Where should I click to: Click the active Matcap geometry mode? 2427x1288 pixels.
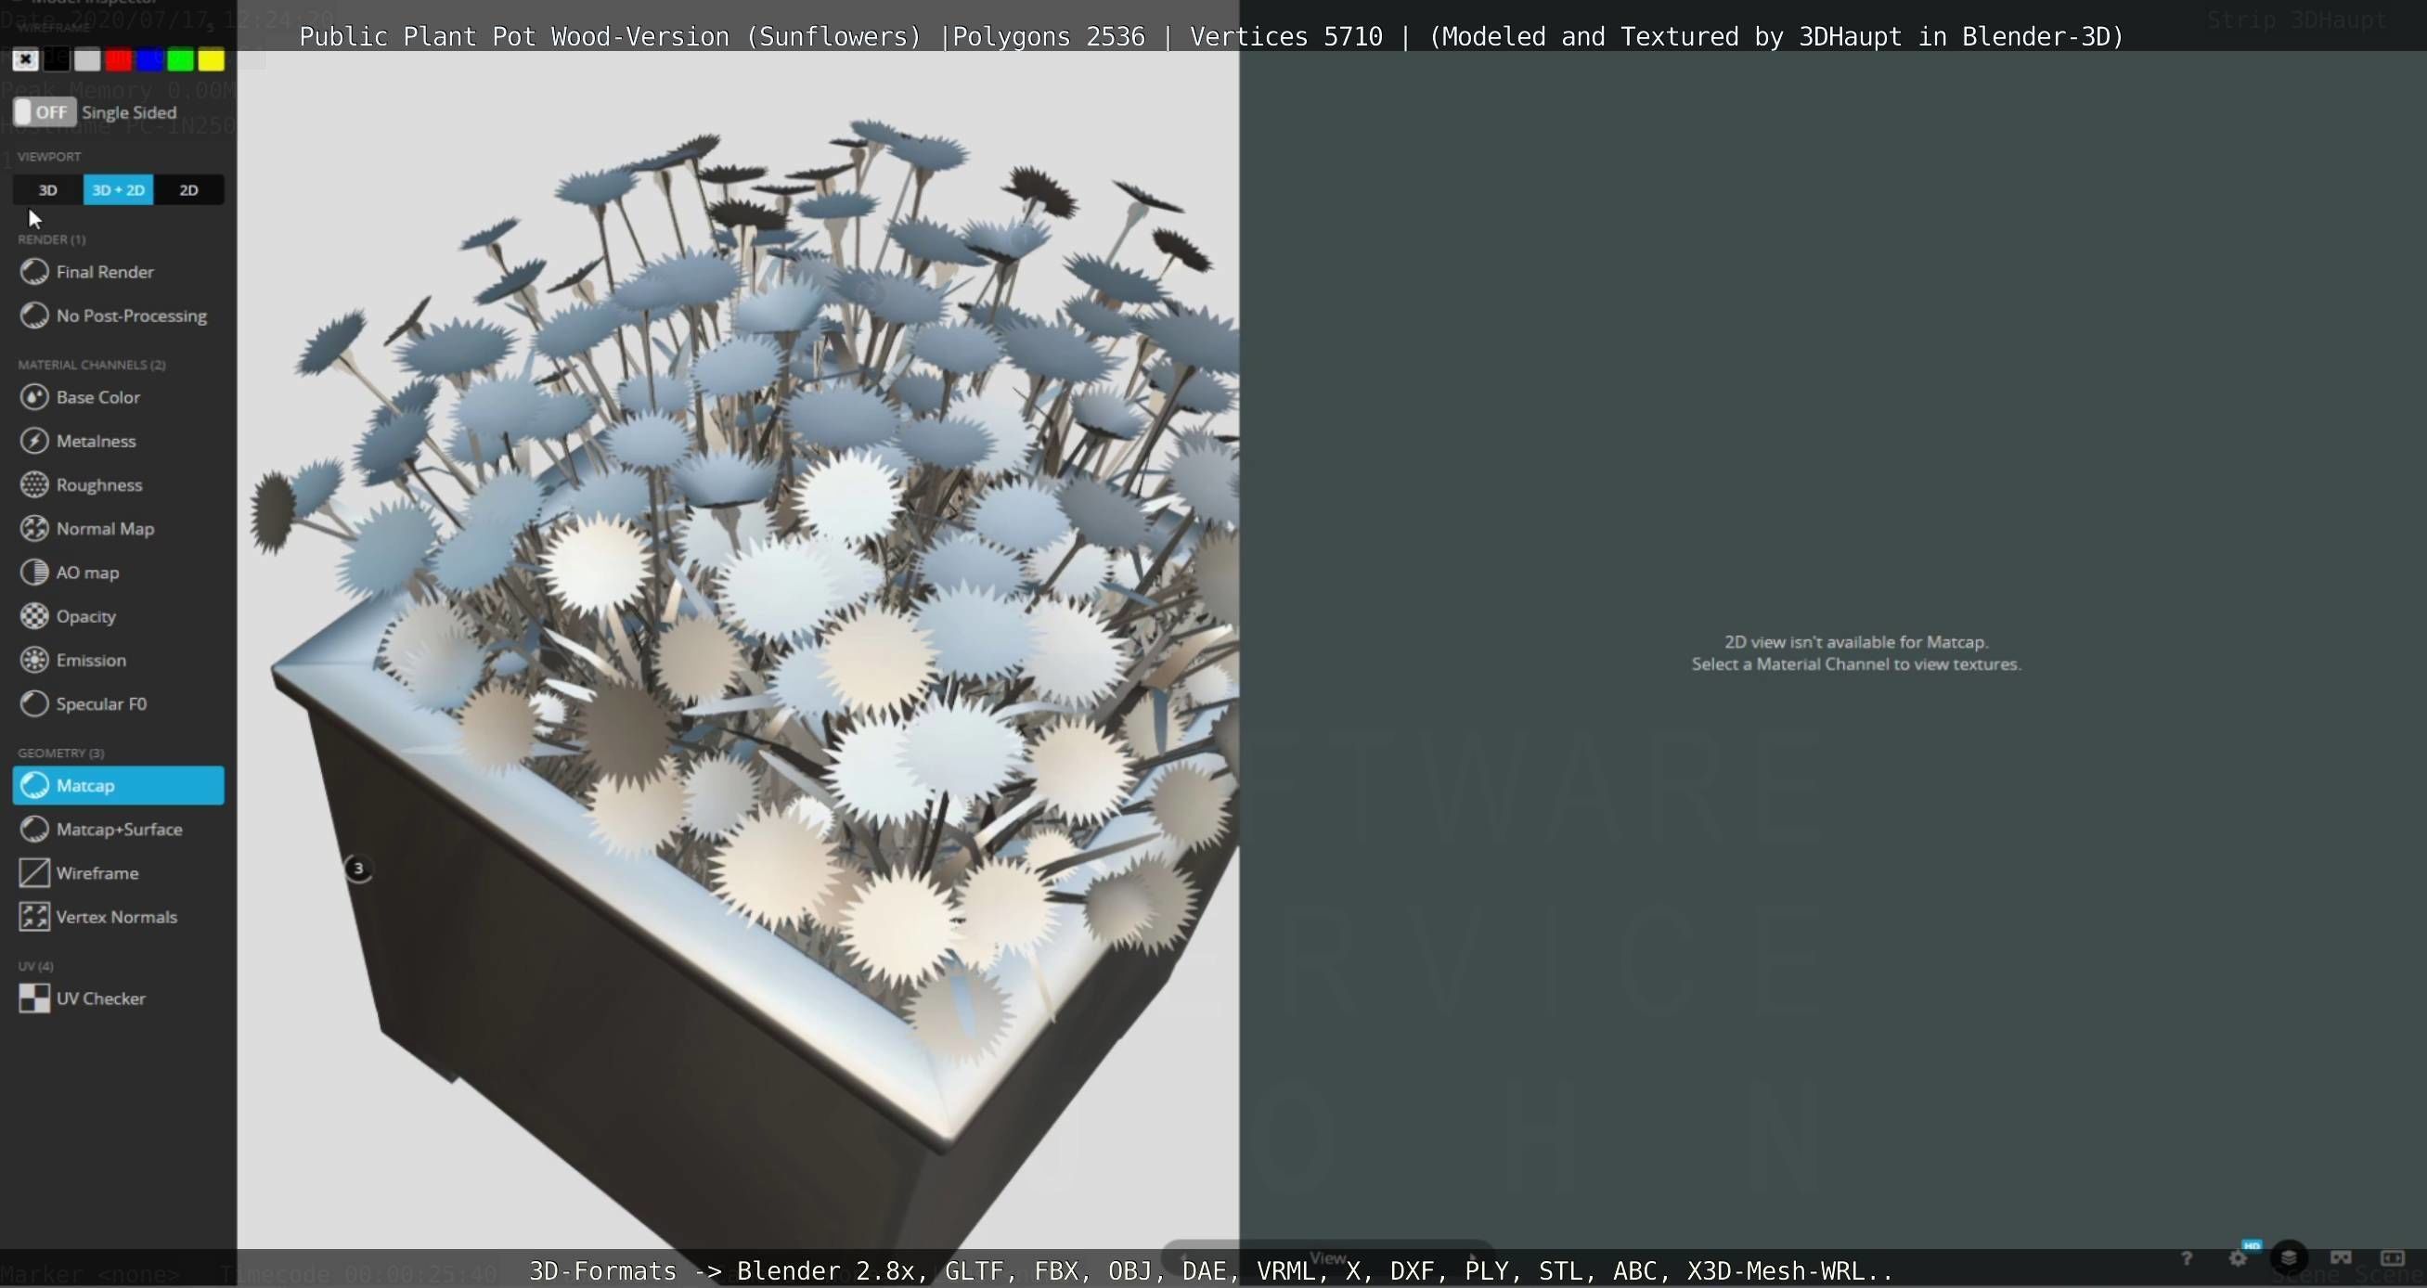119,785
